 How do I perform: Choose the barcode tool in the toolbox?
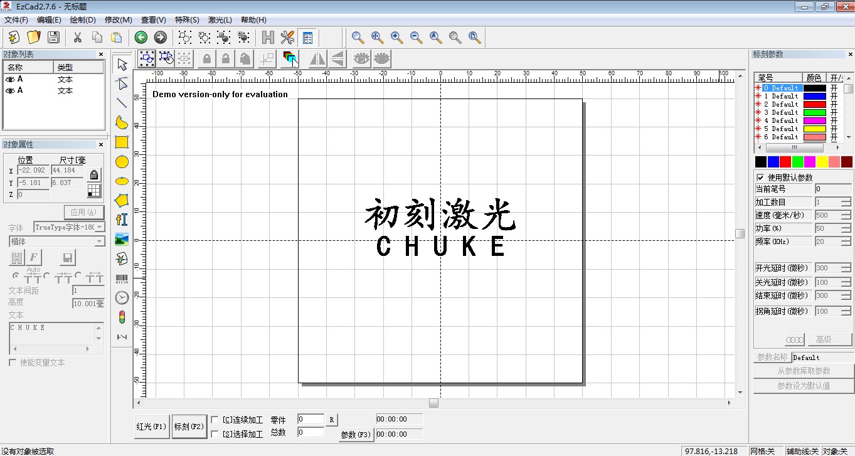click(122, 278)
